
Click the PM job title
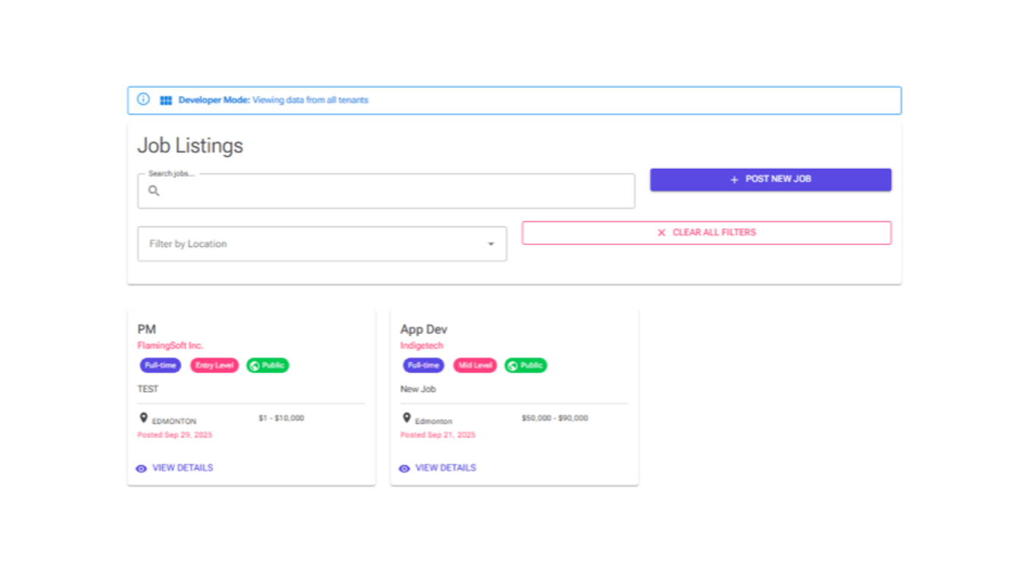click(146, 330)
